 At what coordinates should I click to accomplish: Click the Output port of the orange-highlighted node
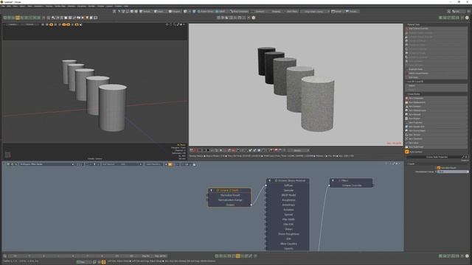click(x=251, y=205)
